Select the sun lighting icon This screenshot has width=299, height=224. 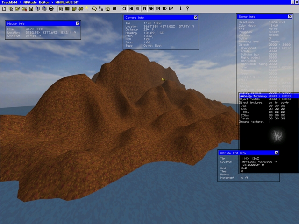(x=87, y=9)
